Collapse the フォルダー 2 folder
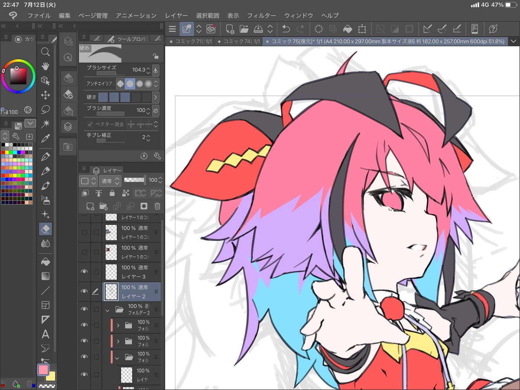520x390 pixels. click(107, 310)
